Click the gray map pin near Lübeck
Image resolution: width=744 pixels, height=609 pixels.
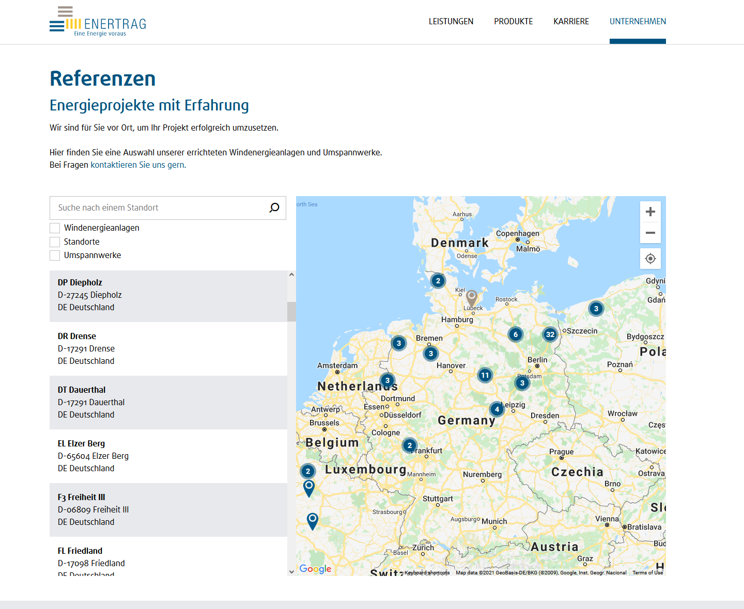click(x=472, y=298)
